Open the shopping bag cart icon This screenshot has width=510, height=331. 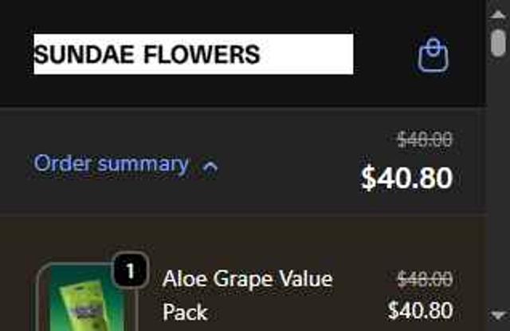(x=433, y=55)
